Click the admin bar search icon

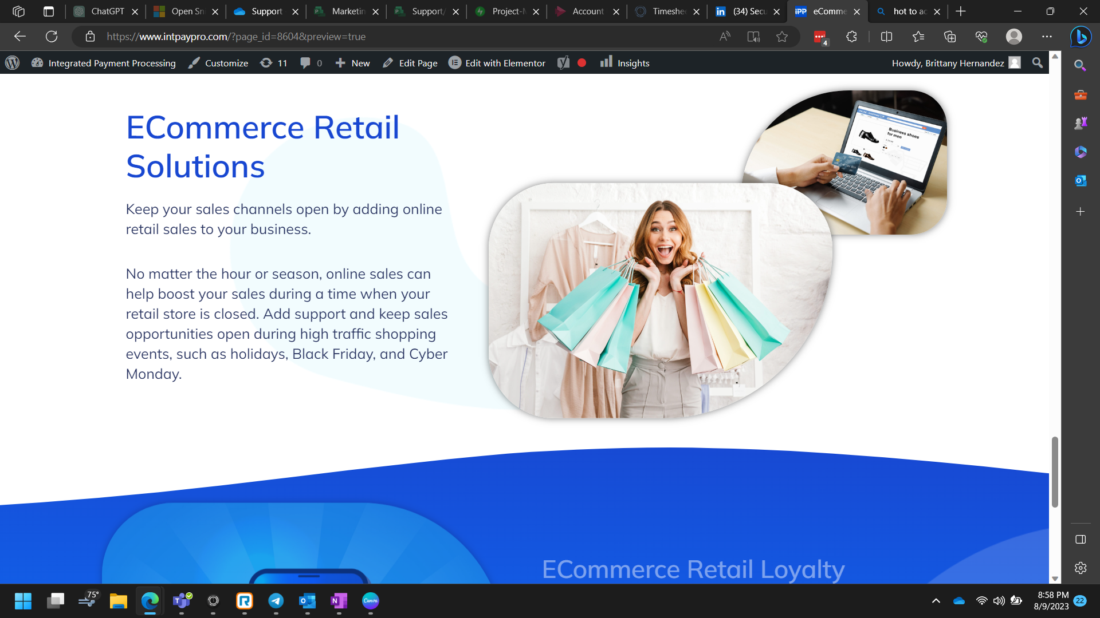tap(1037, 63)
